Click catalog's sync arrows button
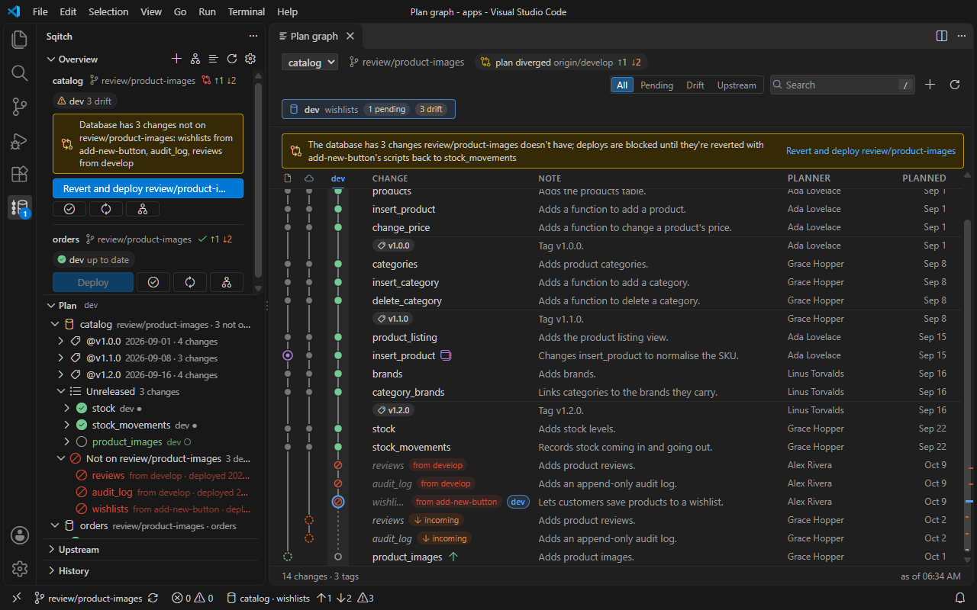The width and height of the screenshot is (977, 610). pyautogui.click(x=106, y=209)
